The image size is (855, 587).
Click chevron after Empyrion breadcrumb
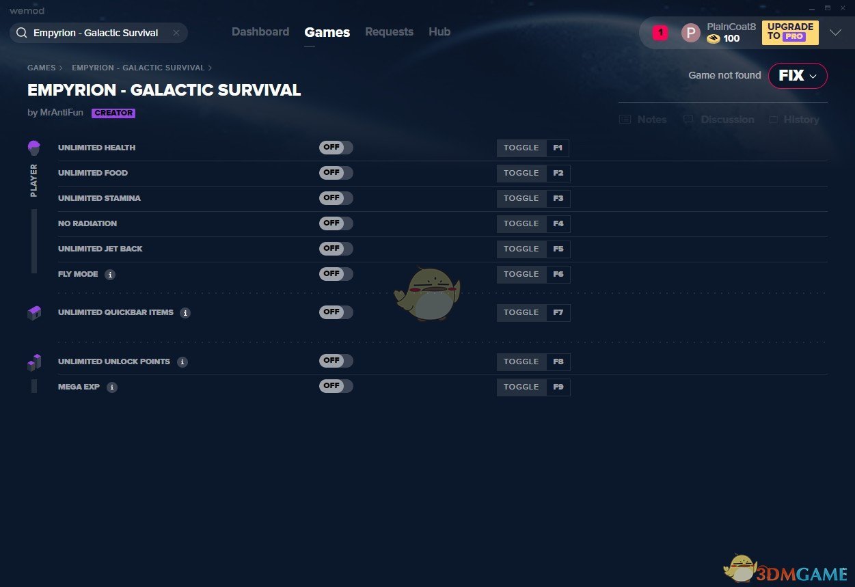click(210, 68)
